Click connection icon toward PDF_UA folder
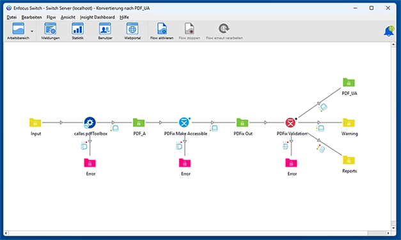Screen dimensions: 401x240 [x=323, y=107]
